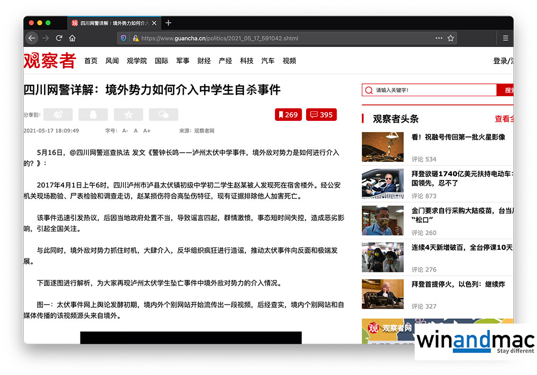Reload the current page
This screenshot has width=537, height=375.
pos(59,38)
